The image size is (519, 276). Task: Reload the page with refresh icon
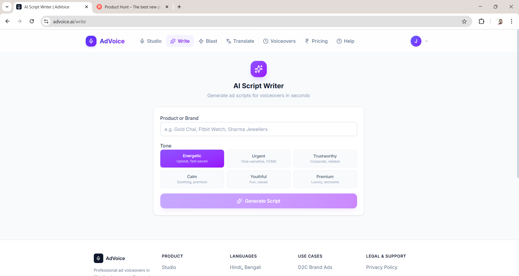click(32, 21)
